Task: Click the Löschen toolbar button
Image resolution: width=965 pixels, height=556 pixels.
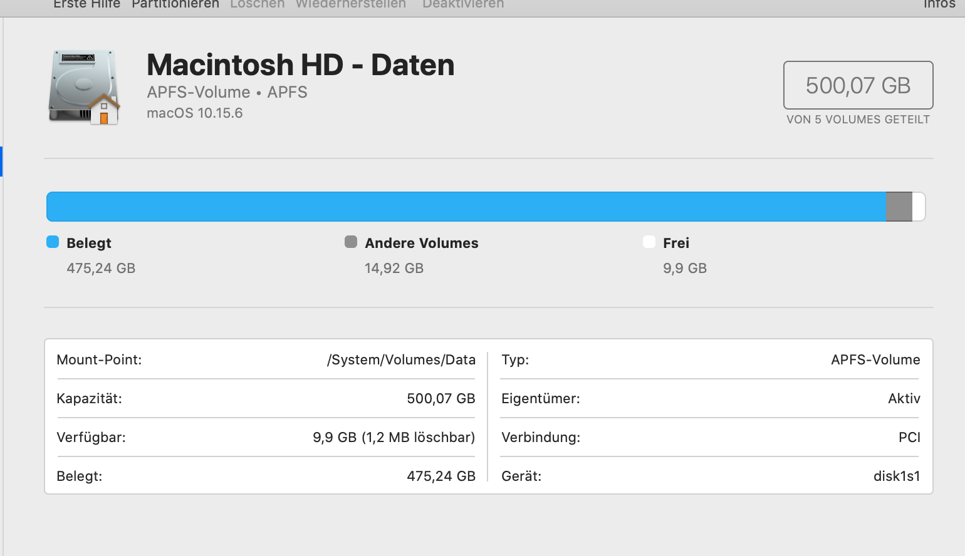Action: (x=258, y=4)
